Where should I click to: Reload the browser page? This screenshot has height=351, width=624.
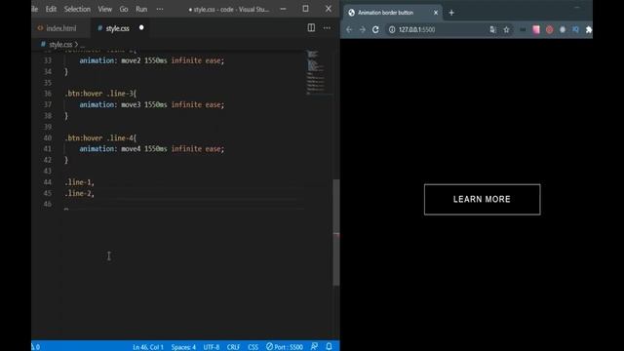pos(375,29)
